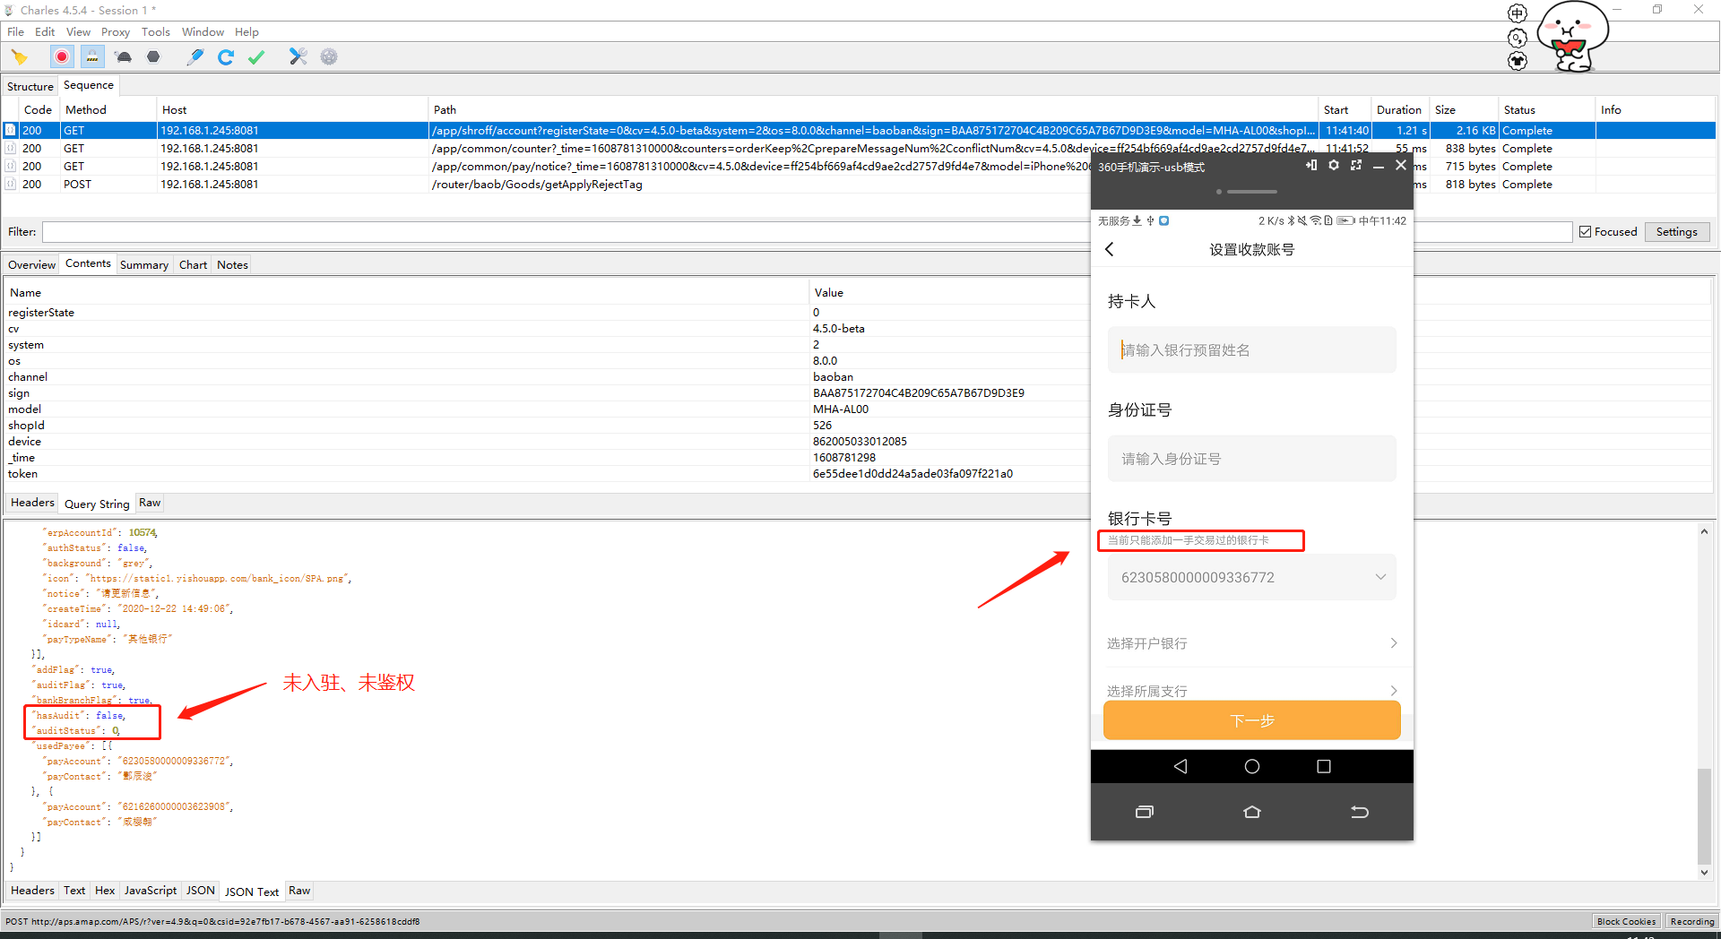1721x939 pixels.
Task: Toggle the Focused checkbox
Action: click(x=1586, y=232)
